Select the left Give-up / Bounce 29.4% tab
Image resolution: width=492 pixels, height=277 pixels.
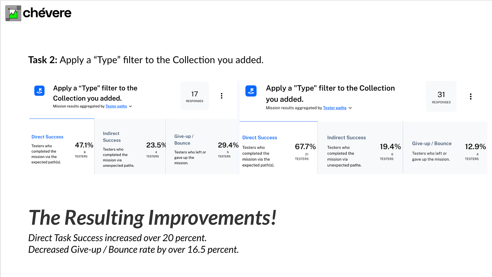(202, 147)
